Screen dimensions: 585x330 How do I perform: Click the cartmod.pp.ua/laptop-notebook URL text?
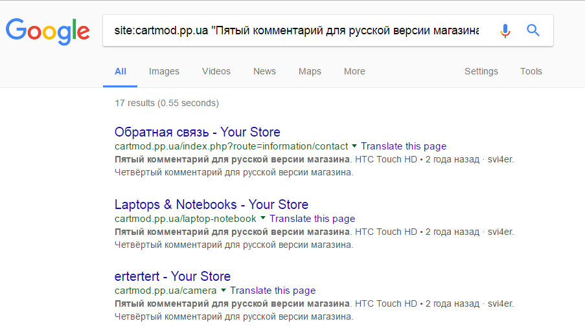pos(185,218)
